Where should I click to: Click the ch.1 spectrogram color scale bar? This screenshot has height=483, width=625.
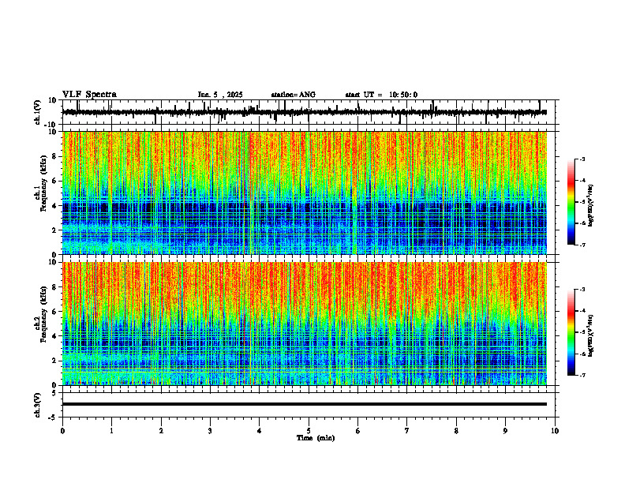point(571,202)
